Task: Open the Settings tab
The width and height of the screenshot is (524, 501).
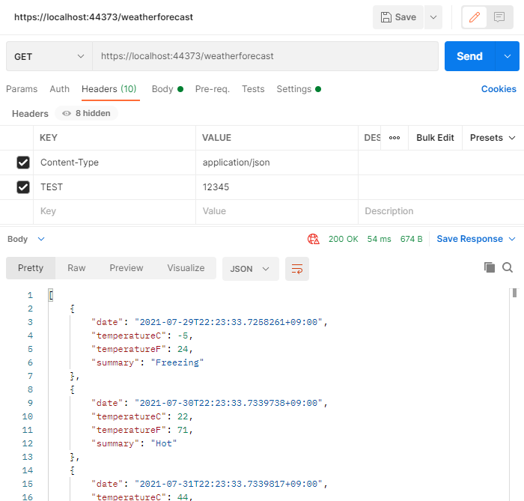Action: click(299, 89)
